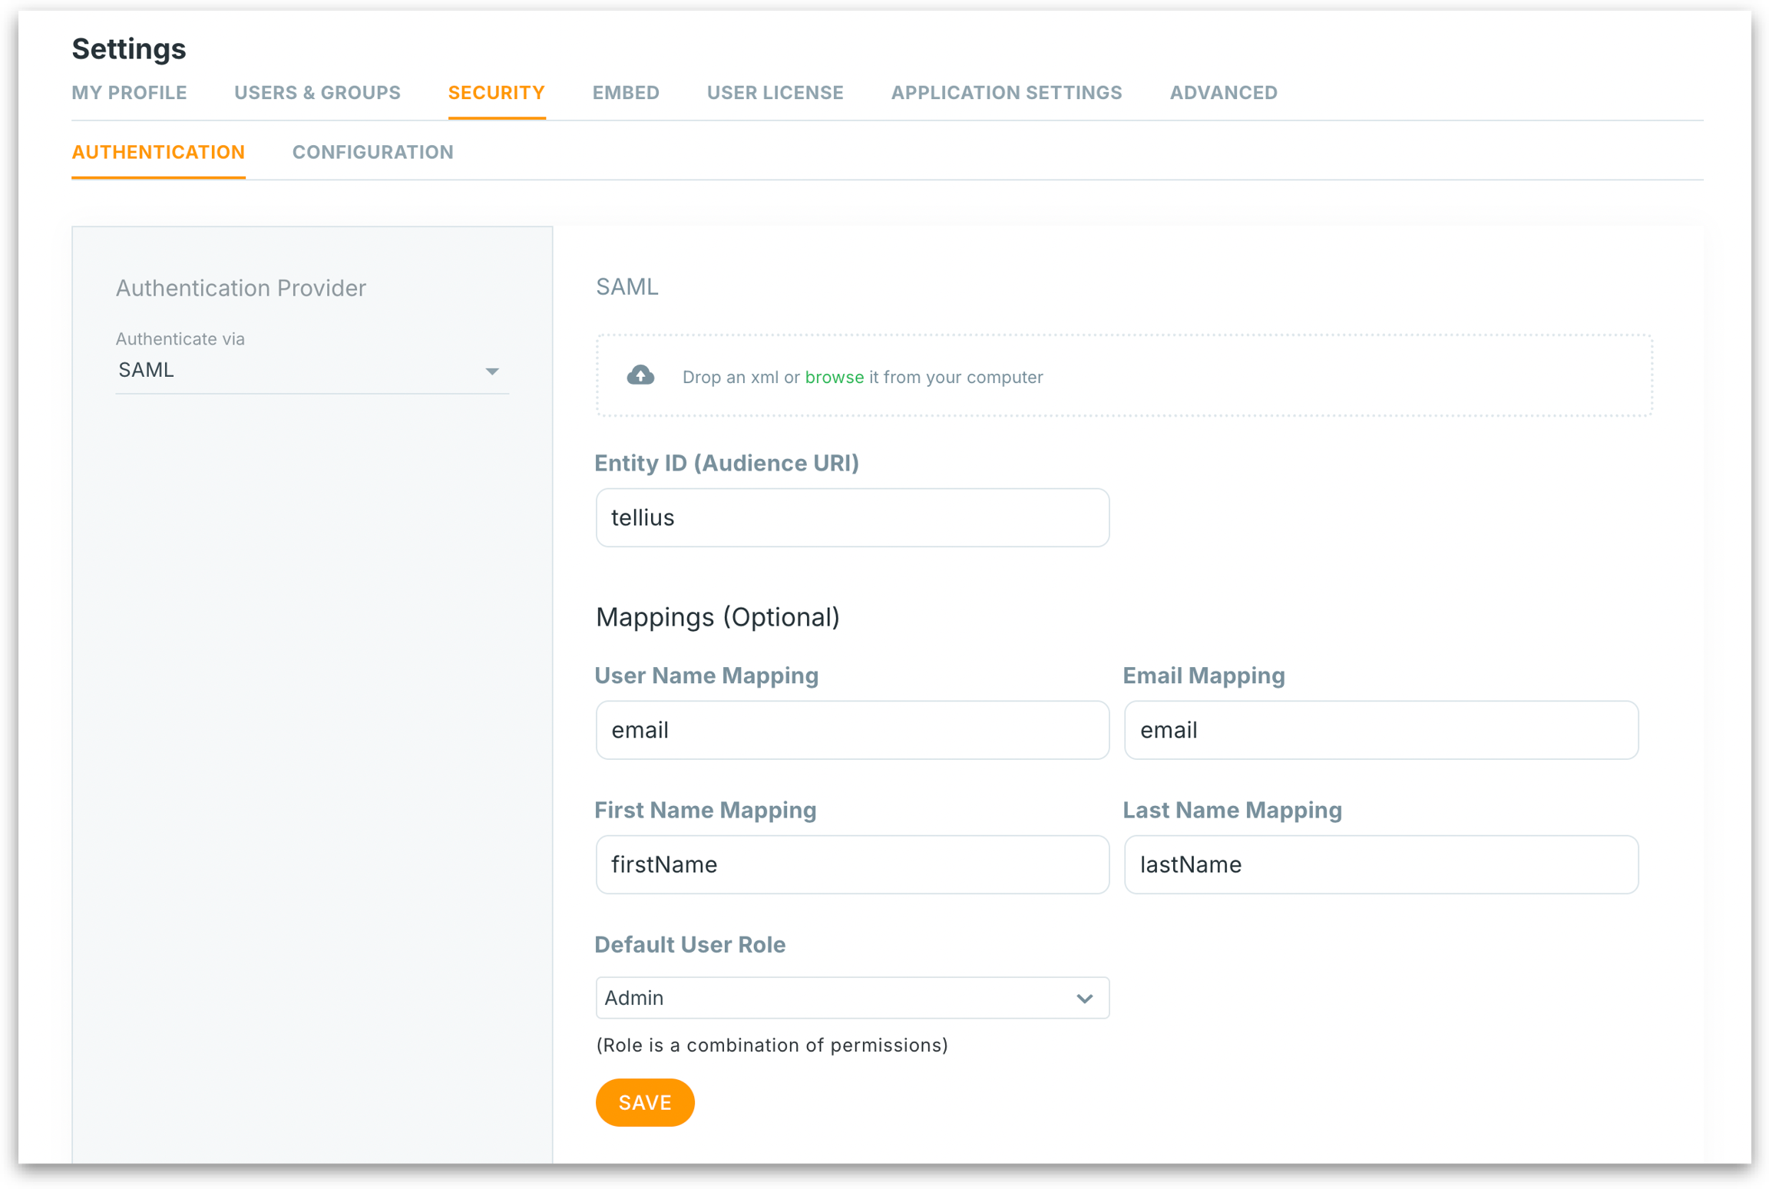Click the browse link for xml upload
Viewport: 1769px width, 1189px height.
tap(834, 377)
